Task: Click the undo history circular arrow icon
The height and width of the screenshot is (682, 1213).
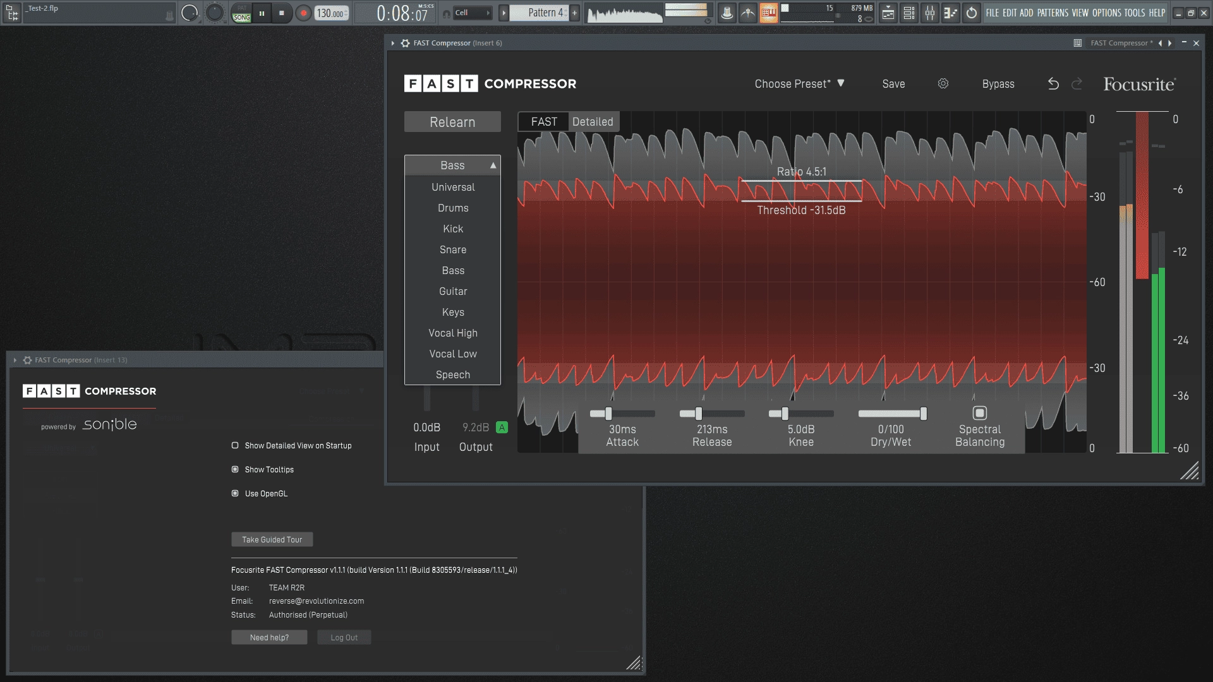Action: click(972, 13)
